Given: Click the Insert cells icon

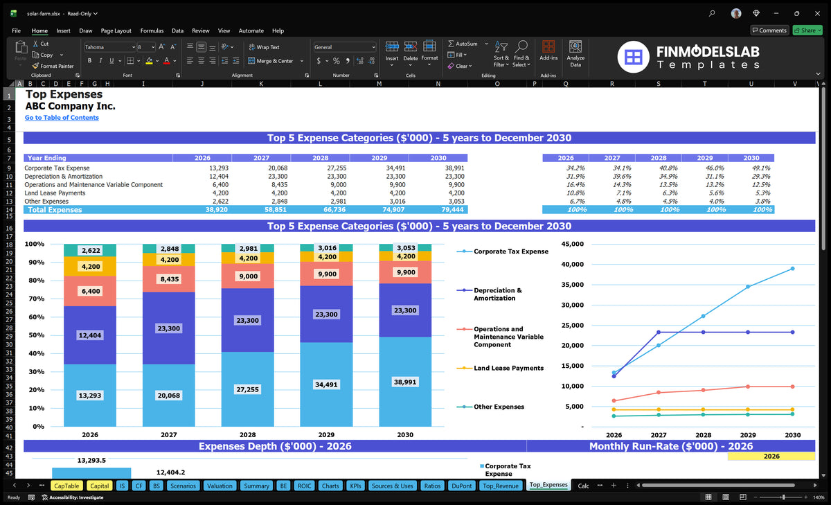Looking at the screenshot, I should pyautogui.click(x=392, y=46).
